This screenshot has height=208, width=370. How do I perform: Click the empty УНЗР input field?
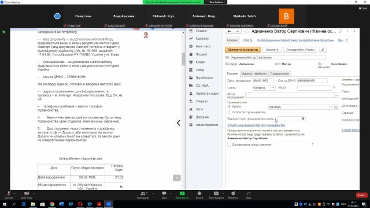click(x=314, y=88)
